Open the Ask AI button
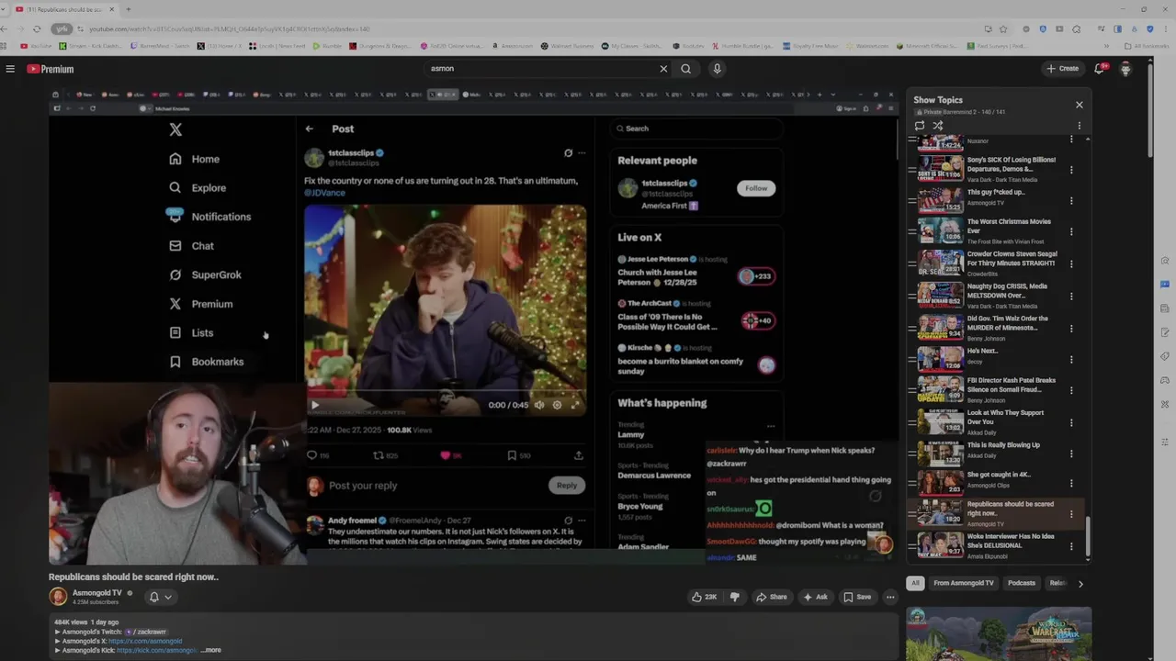The height and width of the screenshot is (661, 1176). [815, 597]
